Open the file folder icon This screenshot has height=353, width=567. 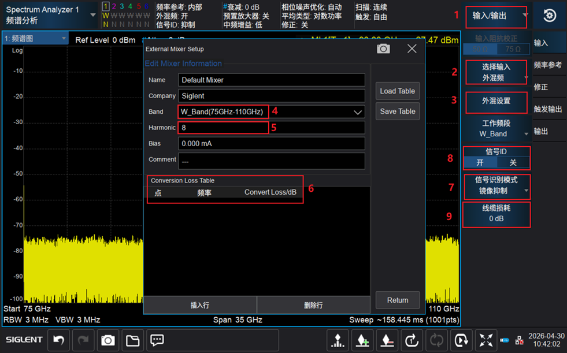click(132, 340)
